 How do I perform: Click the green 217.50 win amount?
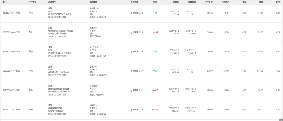[260, 71]
